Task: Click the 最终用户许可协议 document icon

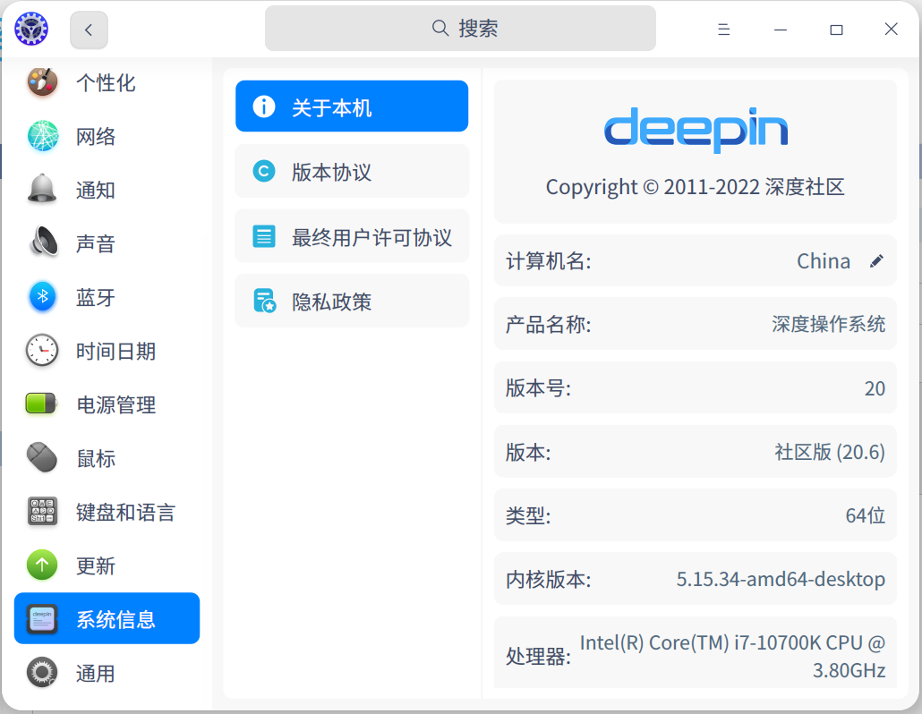Action: (x=264, y=236)
